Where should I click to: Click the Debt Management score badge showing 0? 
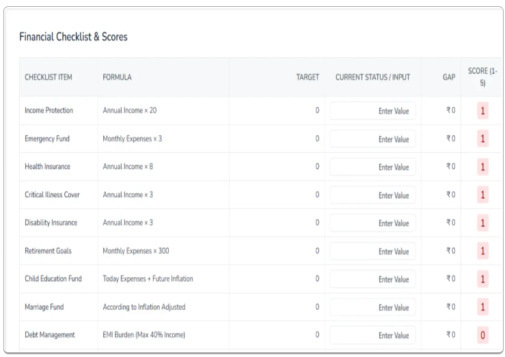pyautogui.click(x=482, y=335)
